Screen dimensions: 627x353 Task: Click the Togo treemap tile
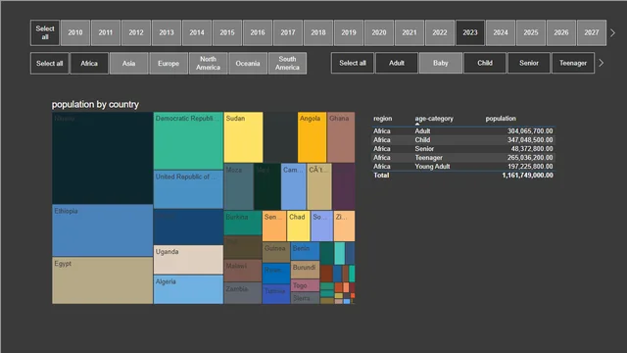pos(305,285)
